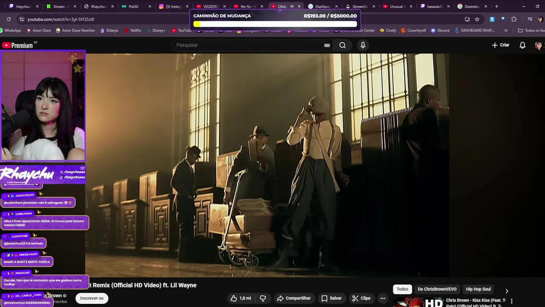Reload the page with the refresh icon

[9, 19]
